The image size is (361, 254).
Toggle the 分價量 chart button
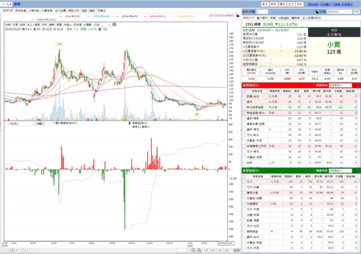tap(87, 24)
